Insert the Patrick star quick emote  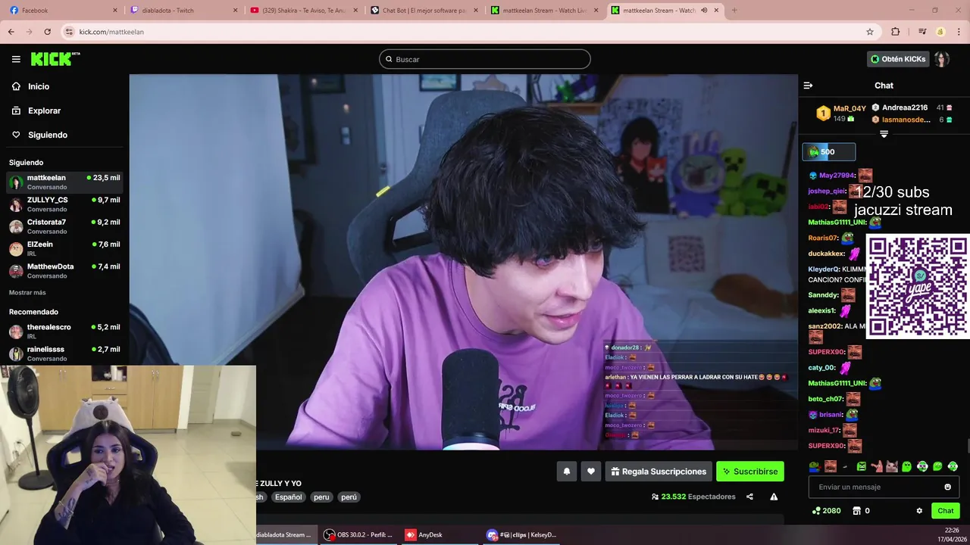877,466
